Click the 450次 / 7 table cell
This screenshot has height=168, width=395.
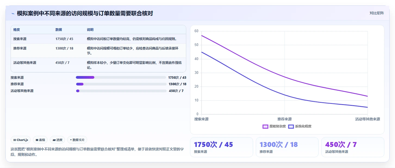click(63, 63)
